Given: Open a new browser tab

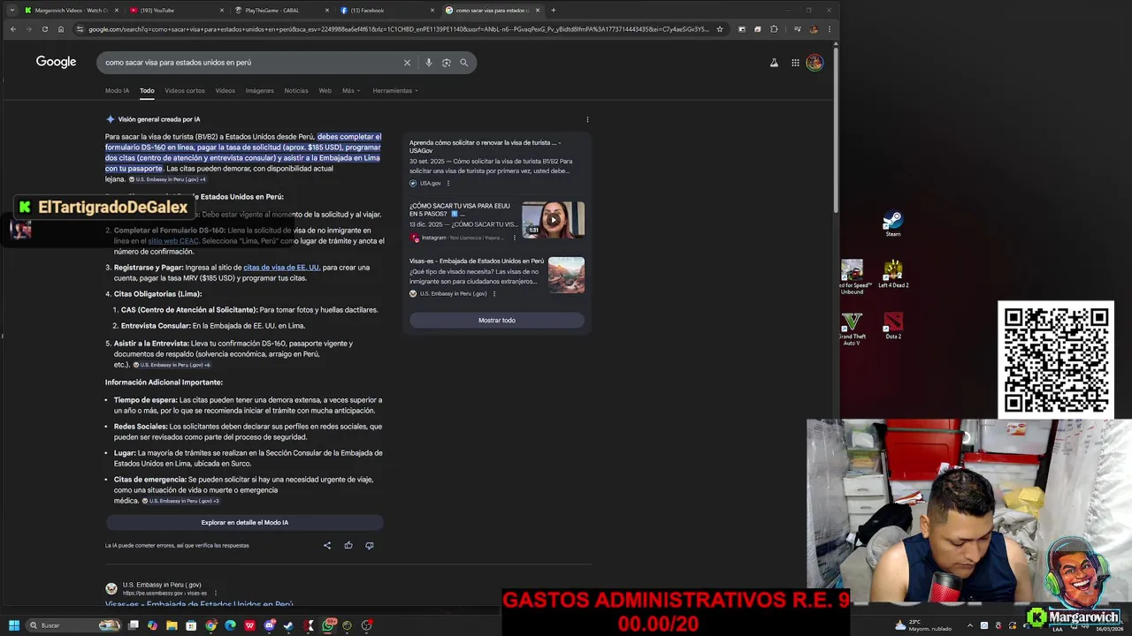Looking at the screenshot, I should point(554,11).
